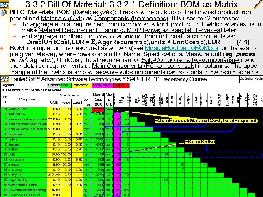Select the 'Specifications' header cell
263x197 pixels.
click(x=69, y=96)
